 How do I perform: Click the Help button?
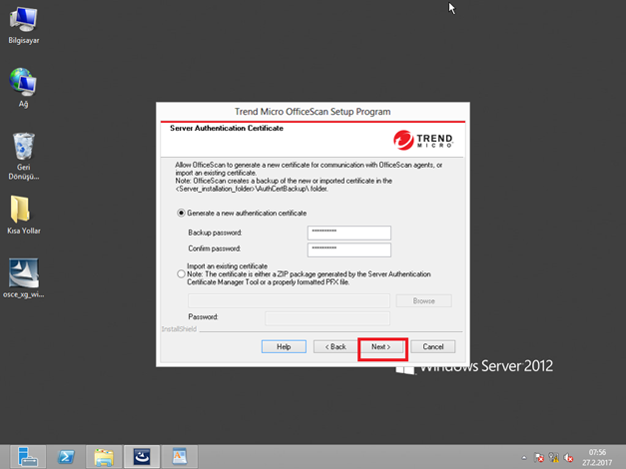[x=284, y=346]
